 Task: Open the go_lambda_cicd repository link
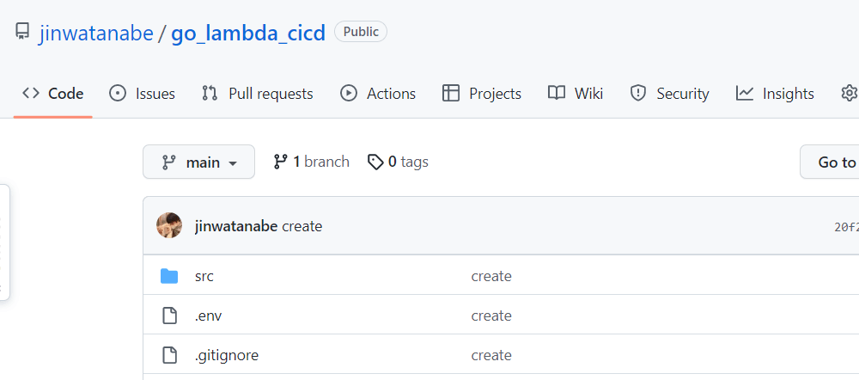point(248,33)
